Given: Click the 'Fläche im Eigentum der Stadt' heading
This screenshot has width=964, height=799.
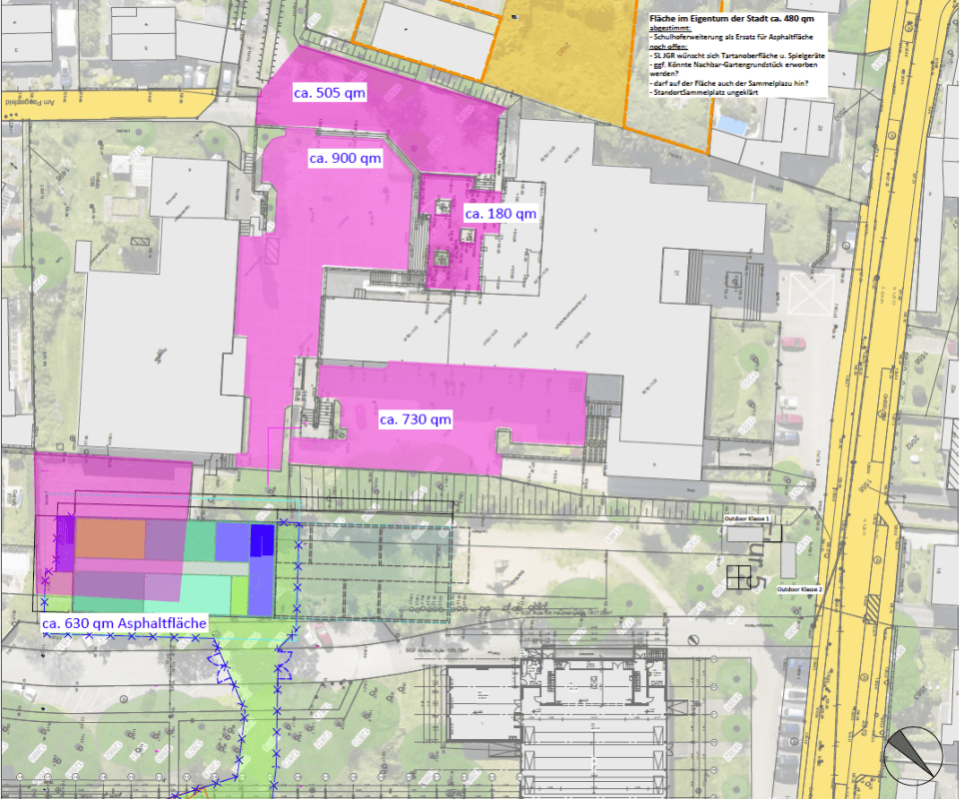Looking at the screenshot, I should click(x=727, y=17).
